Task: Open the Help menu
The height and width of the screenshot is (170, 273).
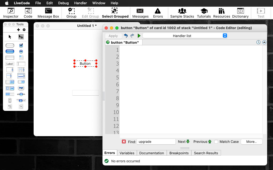Action: [x=114, y=3]
